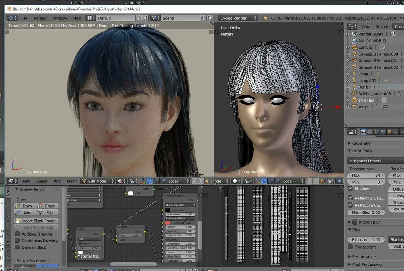Open viewport shading selector in left viewport

[x=121, y=181]
